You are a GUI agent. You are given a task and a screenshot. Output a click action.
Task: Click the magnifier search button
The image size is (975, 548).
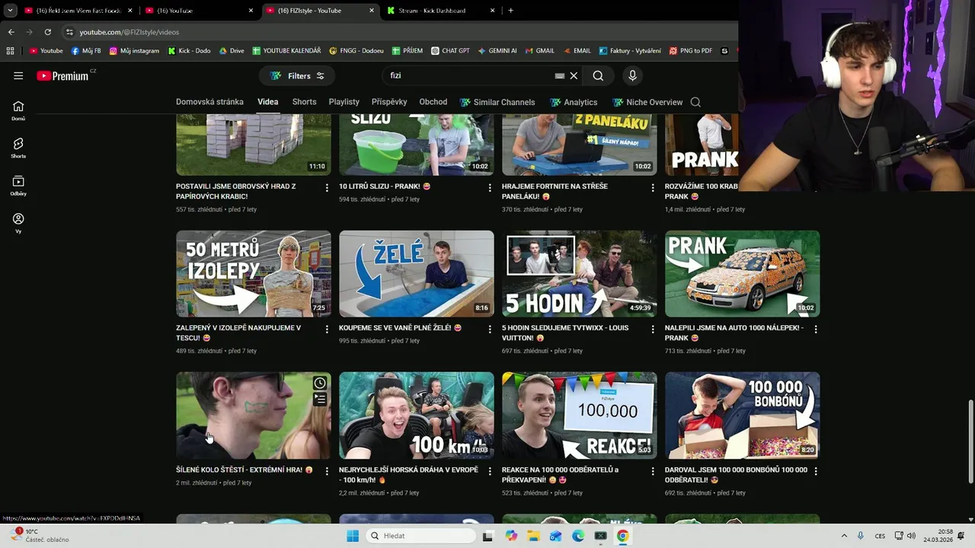[598, 75]
